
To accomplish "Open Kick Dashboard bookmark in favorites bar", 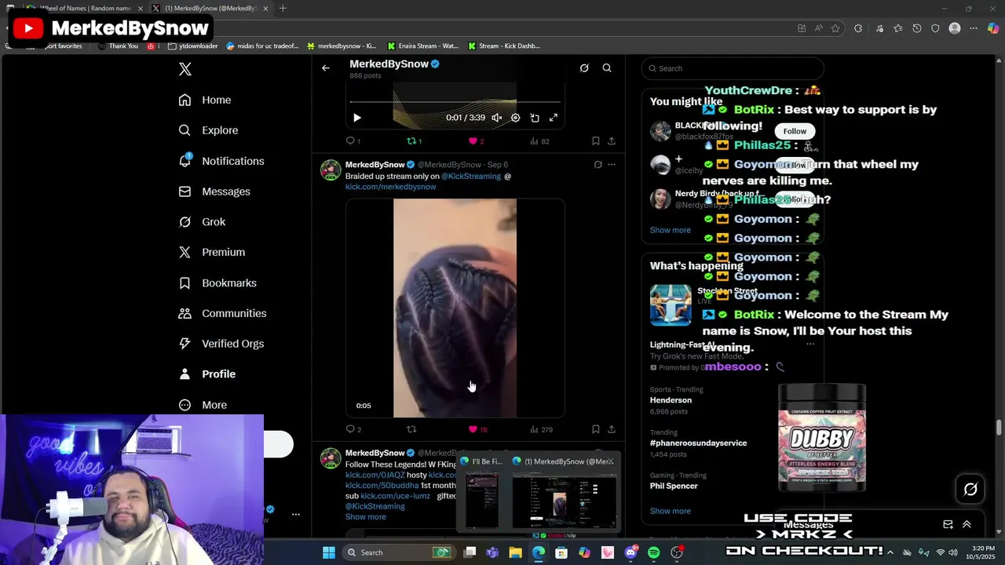I will point(503,46).
